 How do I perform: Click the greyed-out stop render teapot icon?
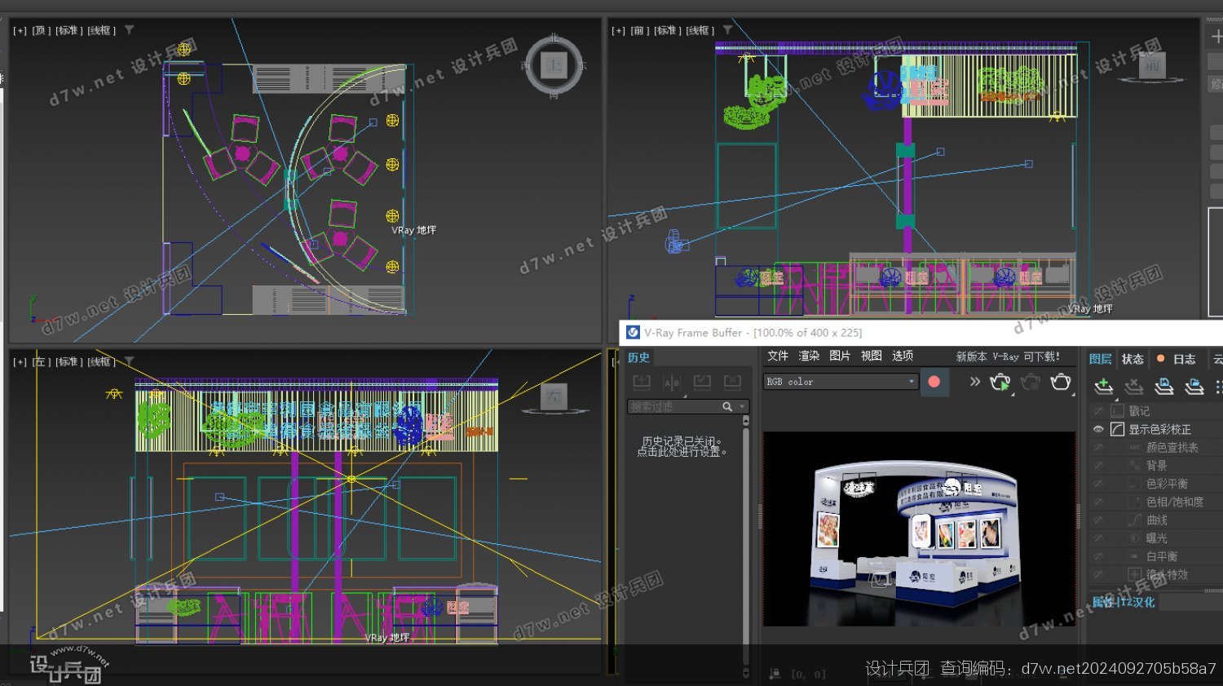coord(1031,382)
